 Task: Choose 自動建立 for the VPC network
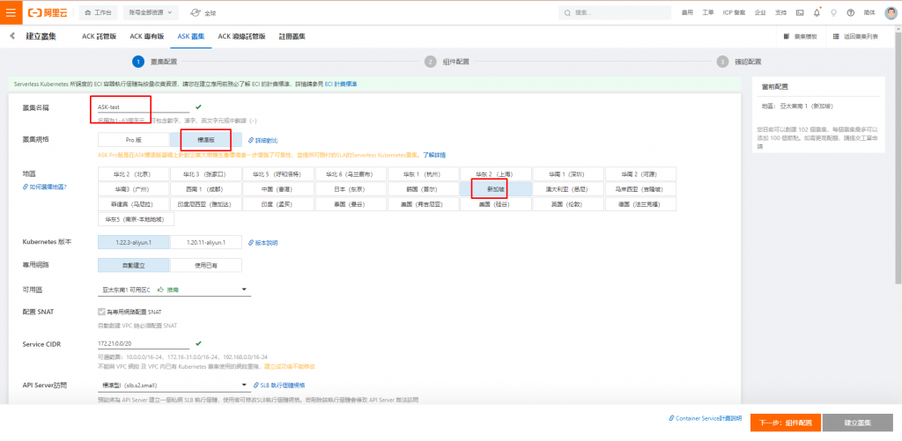134,265
